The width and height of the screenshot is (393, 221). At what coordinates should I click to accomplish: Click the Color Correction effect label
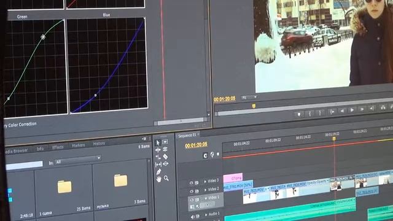click(20, 125)
